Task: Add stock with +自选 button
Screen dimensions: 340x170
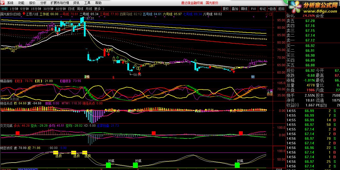Action: [272, 9]
